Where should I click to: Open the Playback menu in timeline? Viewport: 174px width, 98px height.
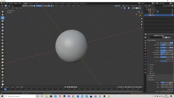7,87
